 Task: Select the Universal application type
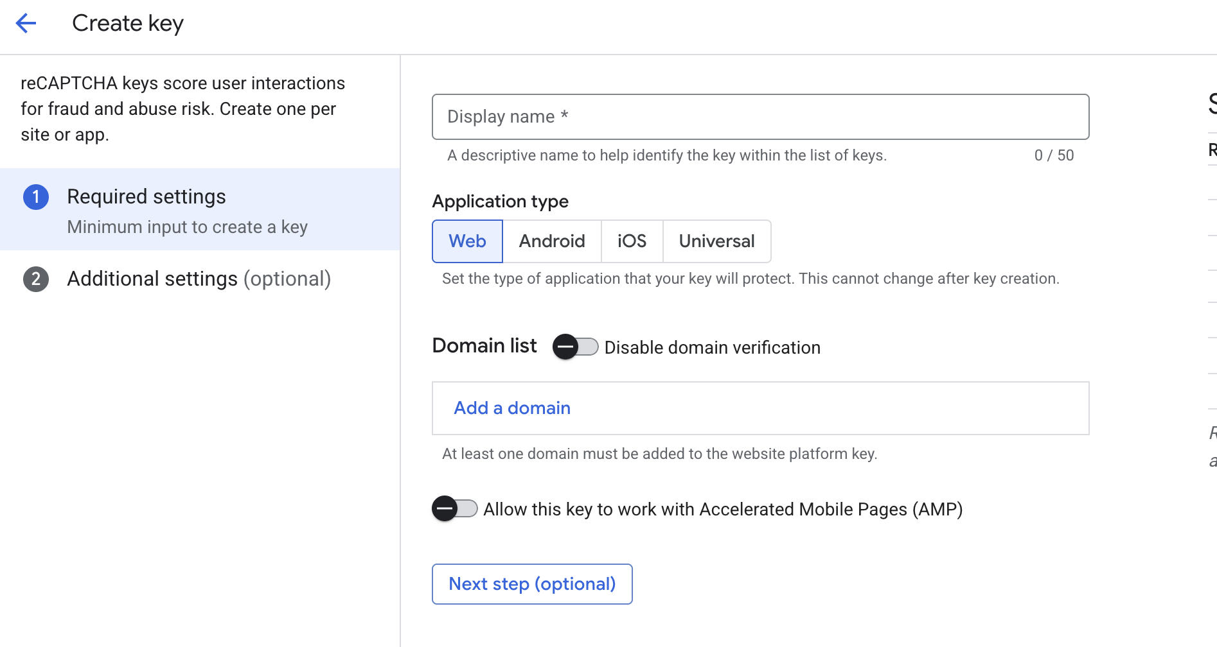(716, 241)
